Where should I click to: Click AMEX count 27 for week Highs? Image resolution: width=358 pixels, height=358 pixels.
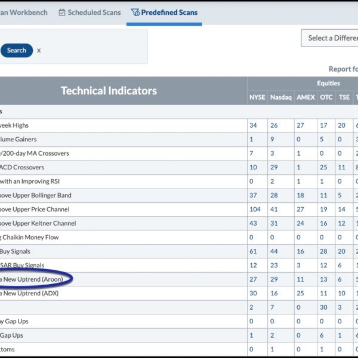click(300, 125)
